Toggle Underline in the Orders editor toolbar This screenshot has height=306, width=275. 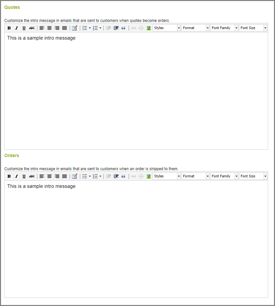[x=24, y=176]
